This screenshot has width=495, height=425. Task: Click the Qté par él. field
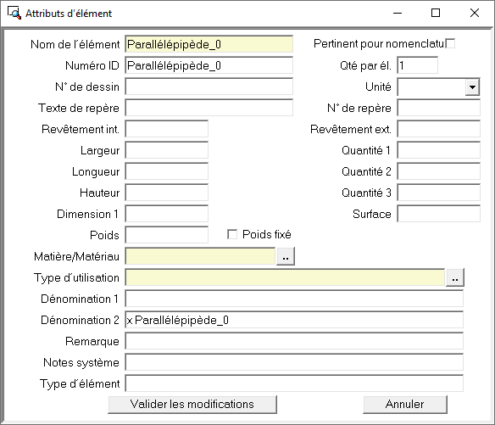[417, 65]
